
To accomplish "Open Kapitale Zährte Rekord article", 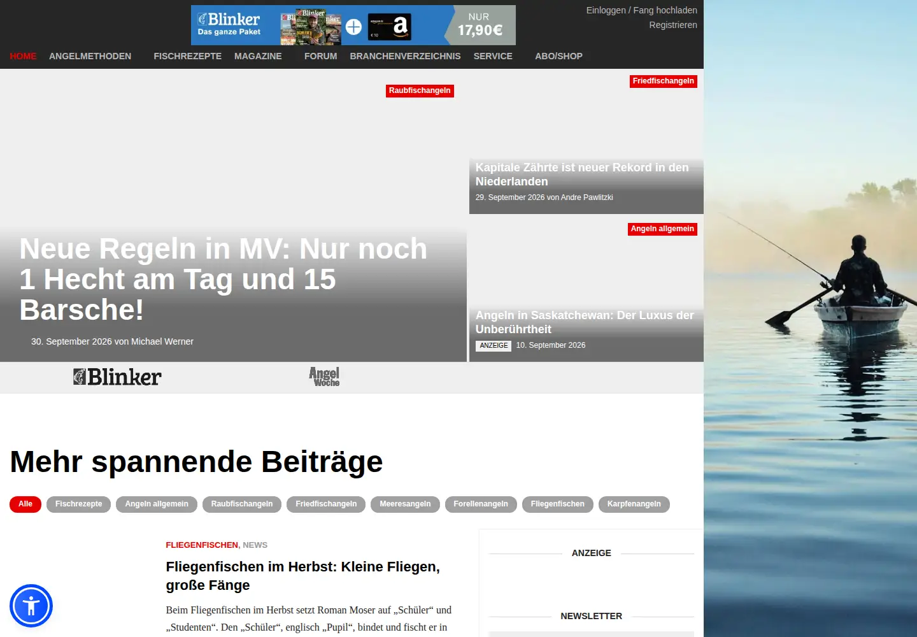I will tap(582, 175).
